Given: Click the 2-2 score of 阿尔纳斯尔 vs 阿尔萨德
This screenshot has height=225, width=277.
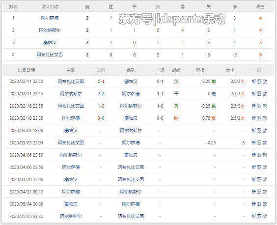Looking at the screenshot, I should (x=101, y=94).
